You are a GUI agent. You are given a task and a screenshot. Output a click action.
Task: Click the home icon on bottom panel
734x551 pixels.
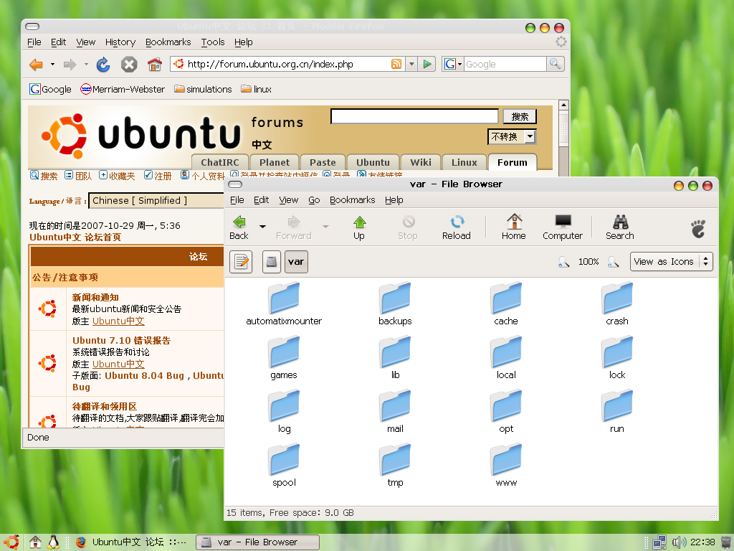click(x=35, y=542)
